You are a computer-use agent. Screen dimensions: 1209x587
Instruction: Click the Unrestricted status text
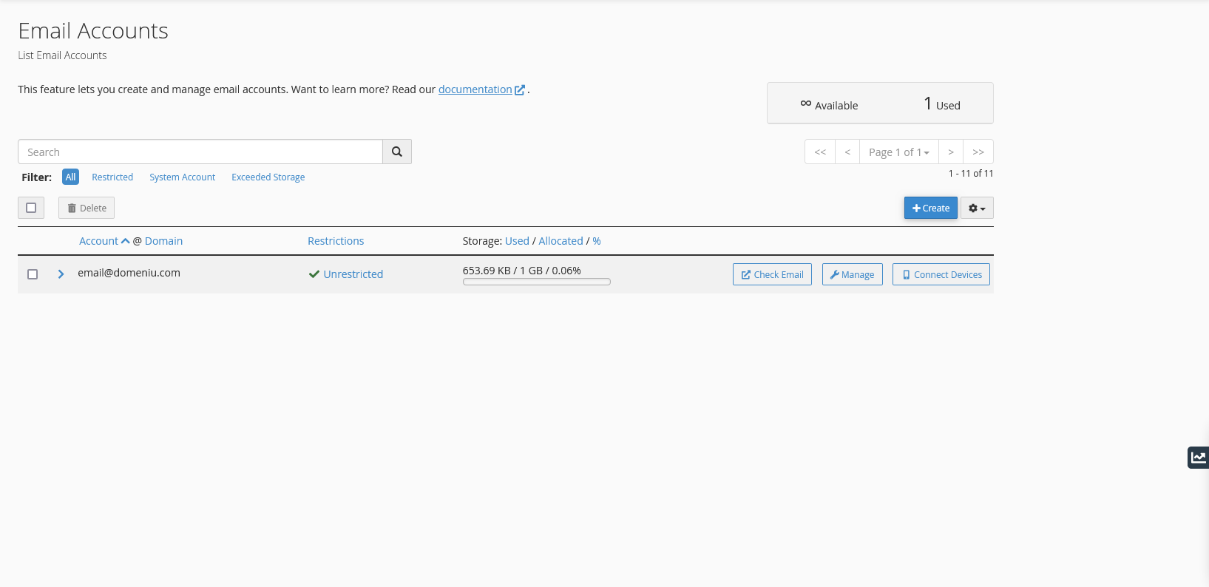coord(353,274)
